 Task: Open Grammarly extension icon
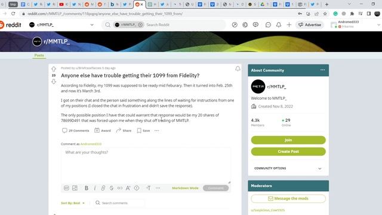click(x=335, y=14)
